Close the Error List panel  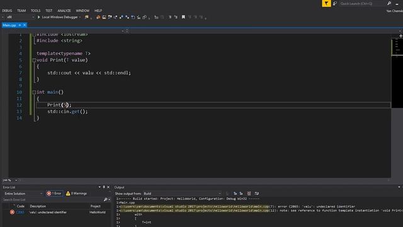[x=108, y=187]
